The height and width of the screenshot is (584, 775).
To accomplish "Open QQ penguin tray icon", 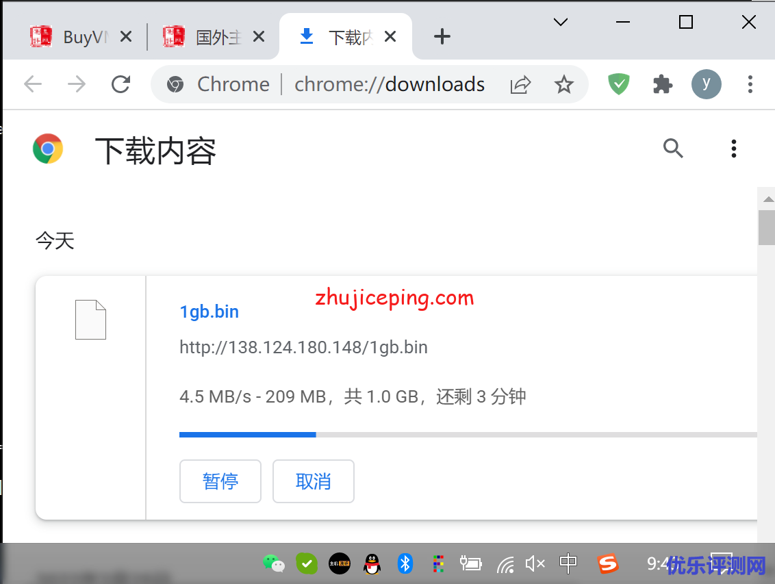I will tap(372, 563).
